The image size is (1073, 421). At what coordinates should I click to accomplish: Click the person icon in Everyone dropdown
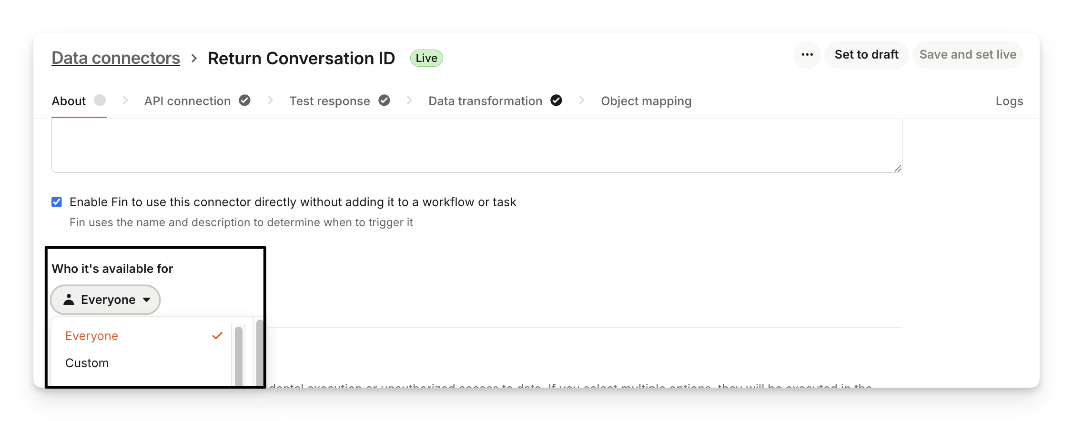pos(69,300)
